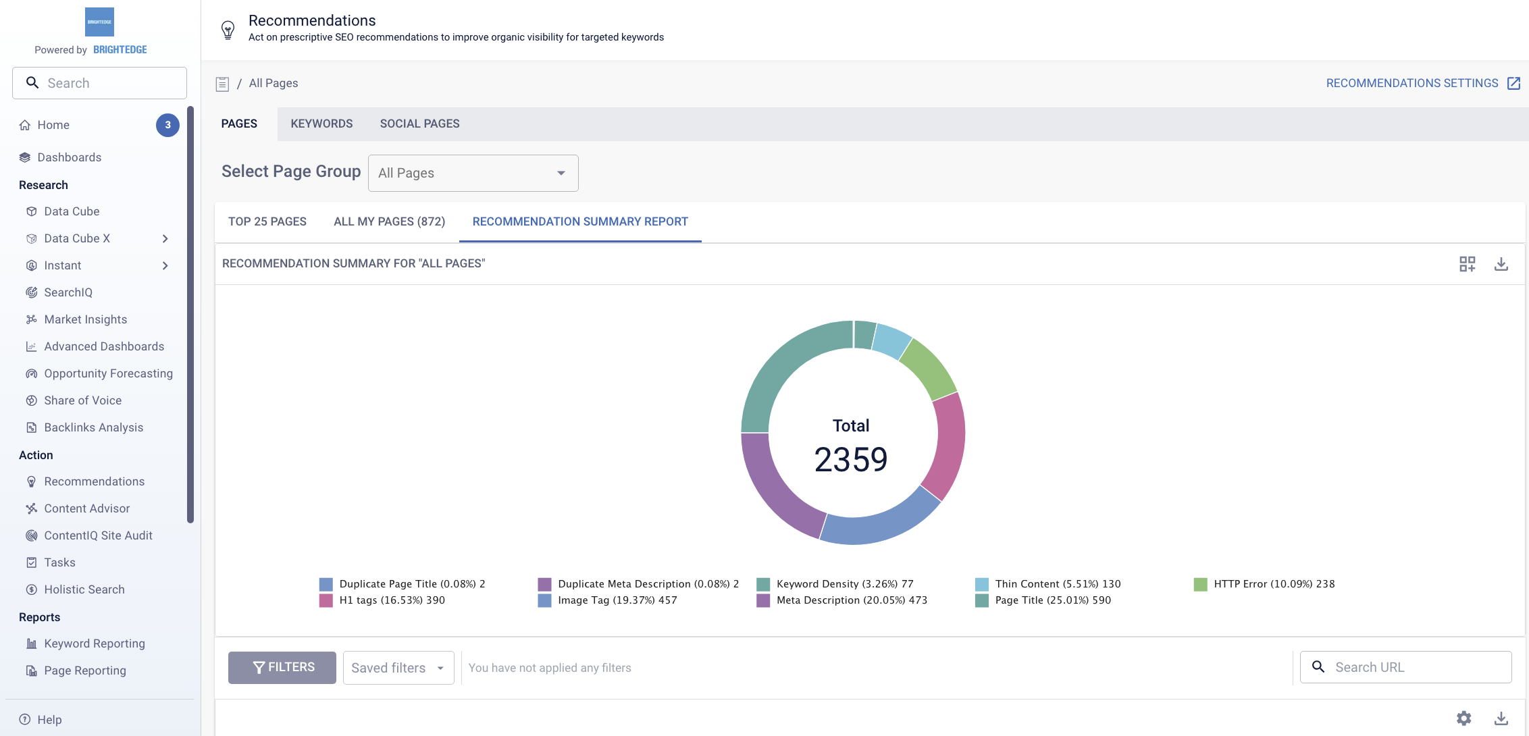Switch to the Keywords tab
1529x736 pixels.
click(321, 124)
